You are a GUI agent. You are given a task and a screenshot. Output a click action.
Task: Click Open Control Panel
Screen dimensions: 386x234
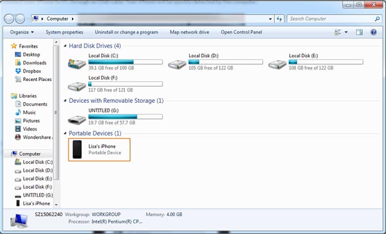click(x=241, y=32)
